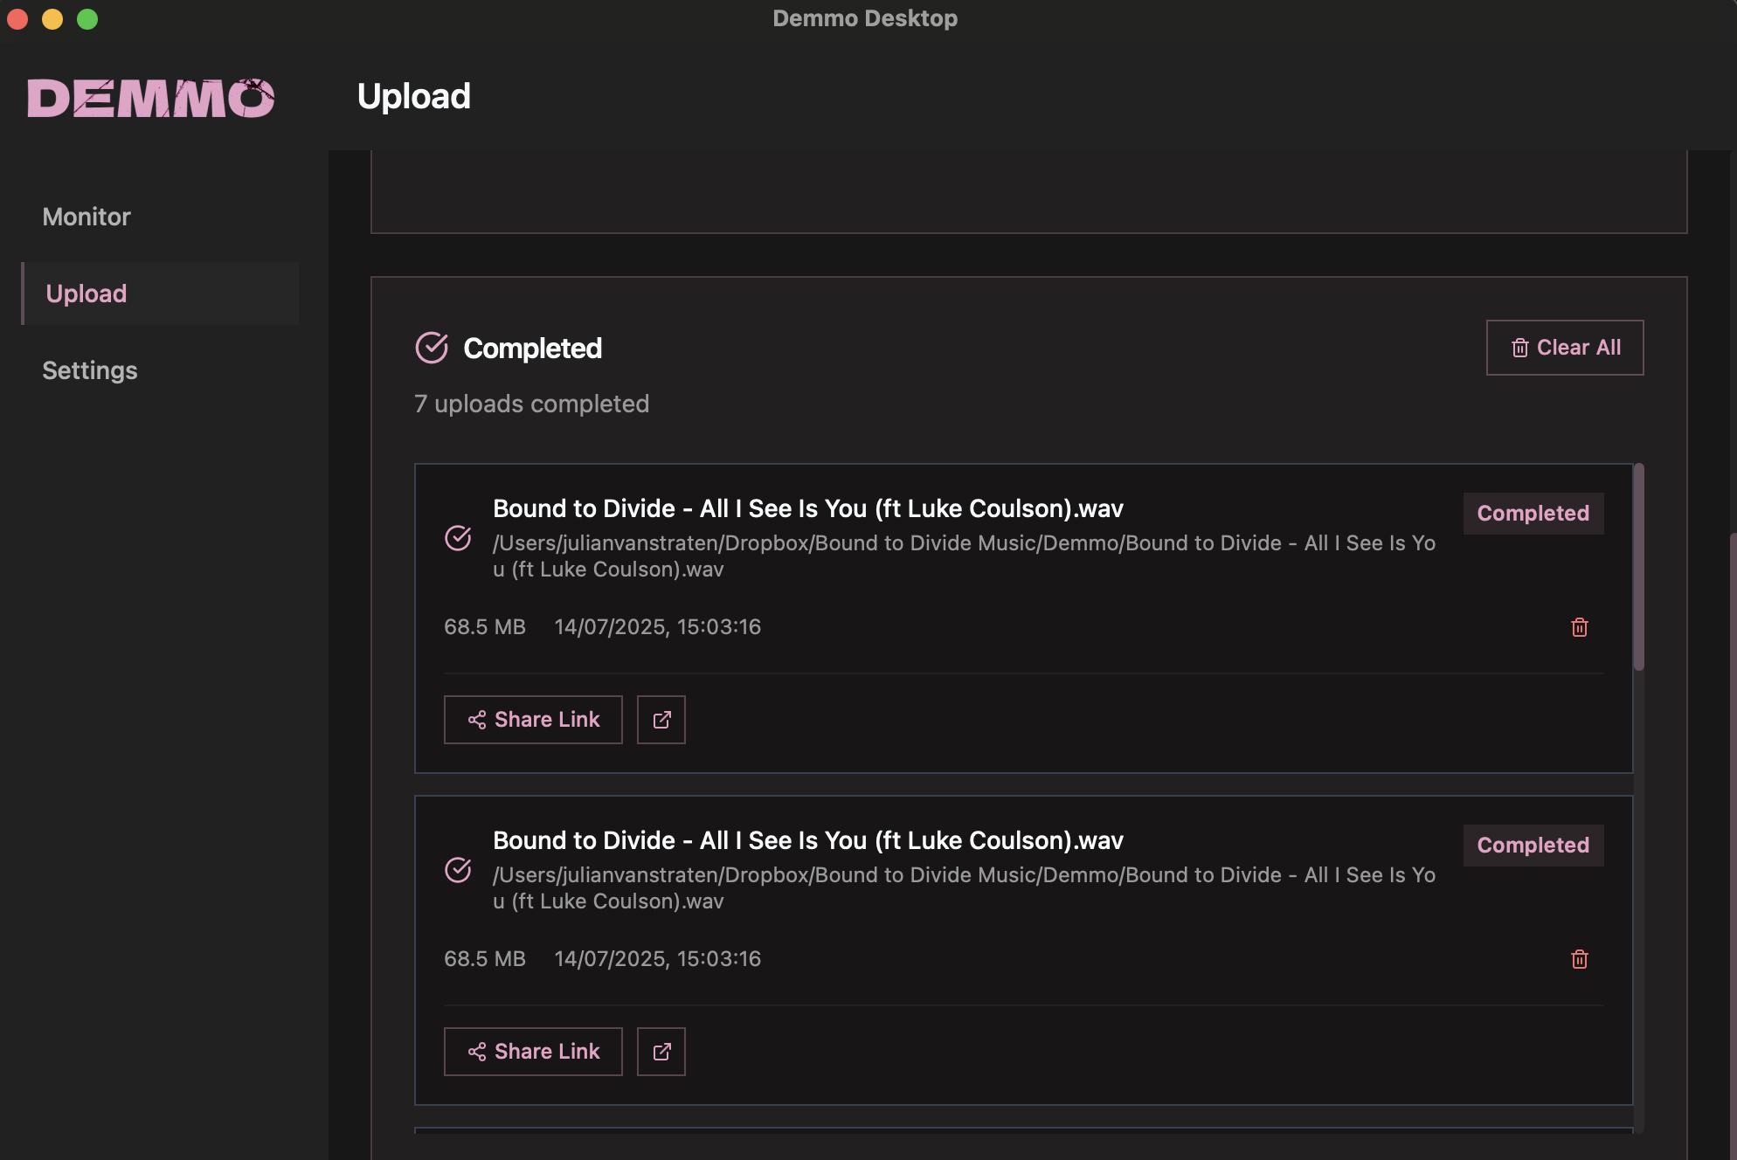Delete the first completed upload with trash icon
This screenshot has height=1160, width=1737.
tap(1579, 627)
